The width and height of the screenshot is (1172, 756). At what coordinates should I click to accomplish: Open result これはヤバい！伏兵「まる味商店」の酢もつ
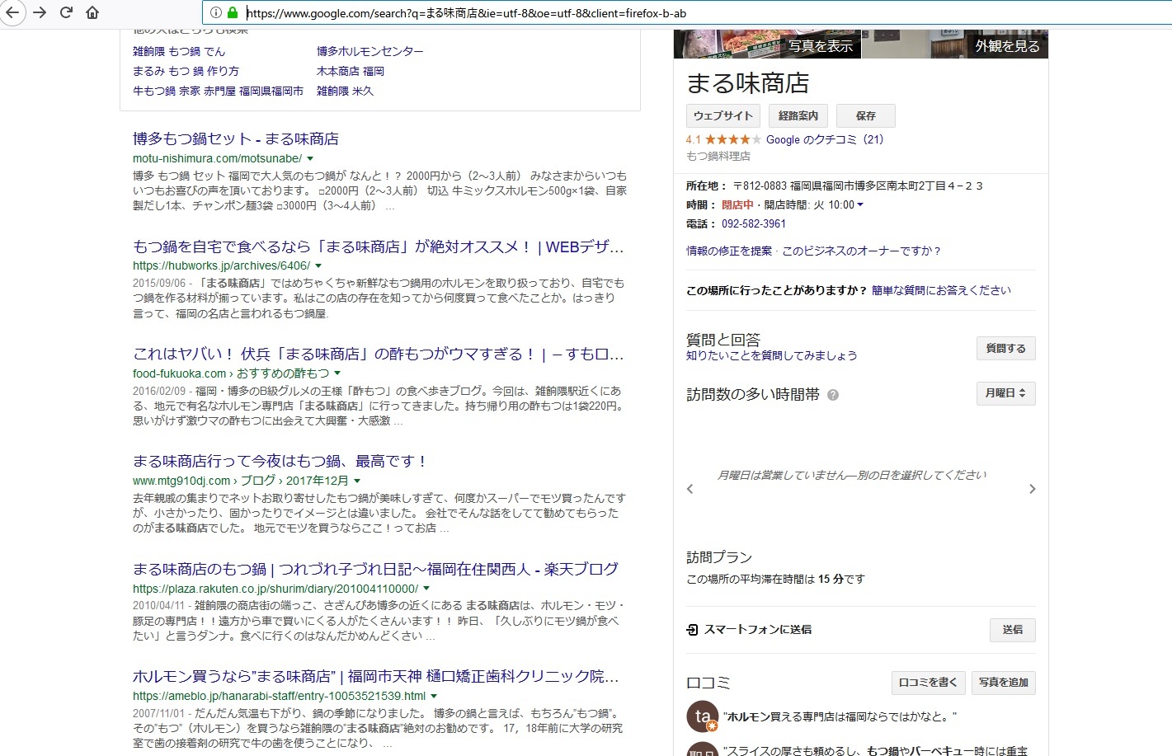pyautogui.click(x=378, y=354)
